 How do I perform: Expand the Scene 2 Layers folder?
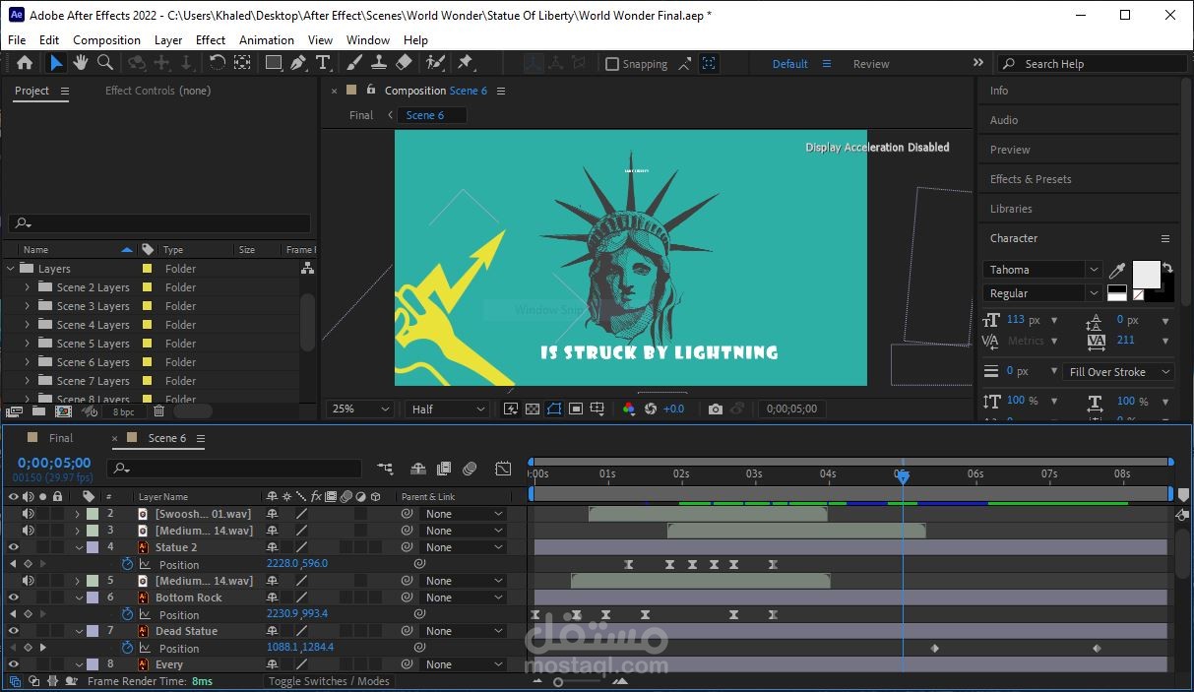[x=25, y=286]
